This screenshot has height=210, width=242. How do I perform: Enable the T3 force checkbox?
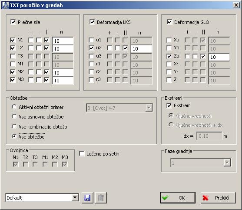pyautogui.click(x=13, y=56)
